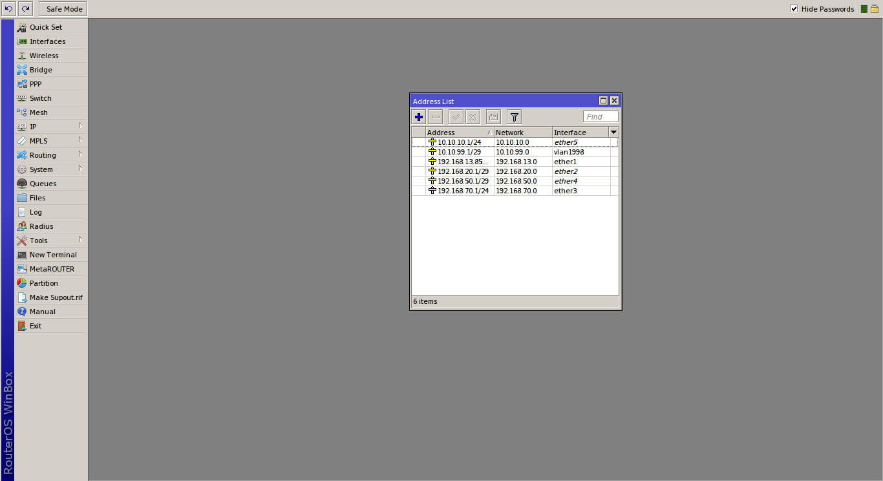The width and height of the screenshot is (883, 481).
Task: Click the New Terminal icon
Action: [x=22, y=255]
